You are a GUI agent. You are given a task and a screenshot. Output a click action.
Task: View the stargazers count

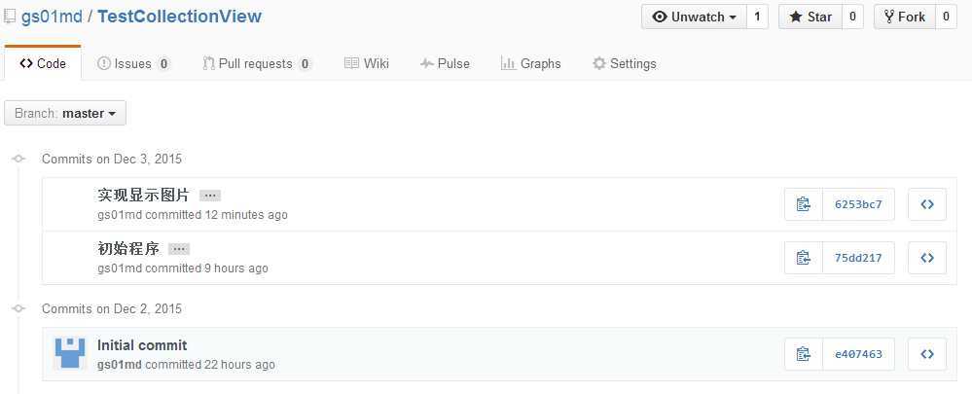(x=852, y=17)
